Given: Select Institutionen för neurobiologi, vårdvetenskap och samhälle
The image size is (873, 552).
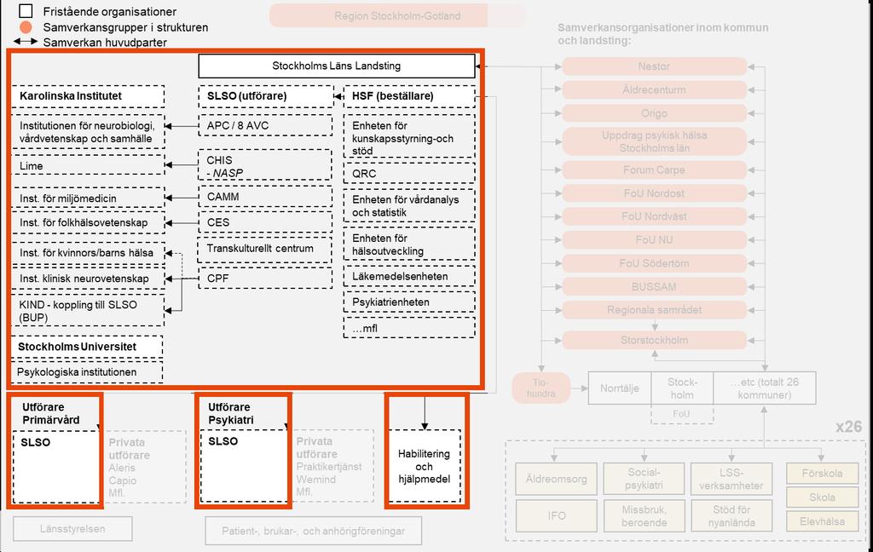Looking at the screenshot, I should pyautogui.click(x=88, y=132).
